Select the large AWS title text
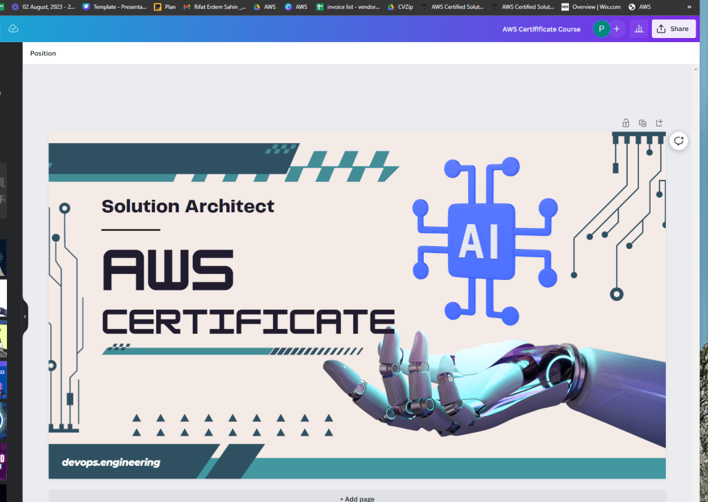Screen dimensions: 708x502 point(168,270)
